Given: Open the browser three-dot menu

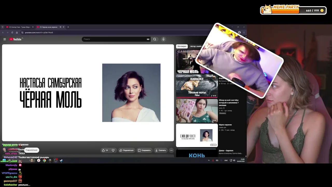Looking at the screenshot, I should pos(244,32).
